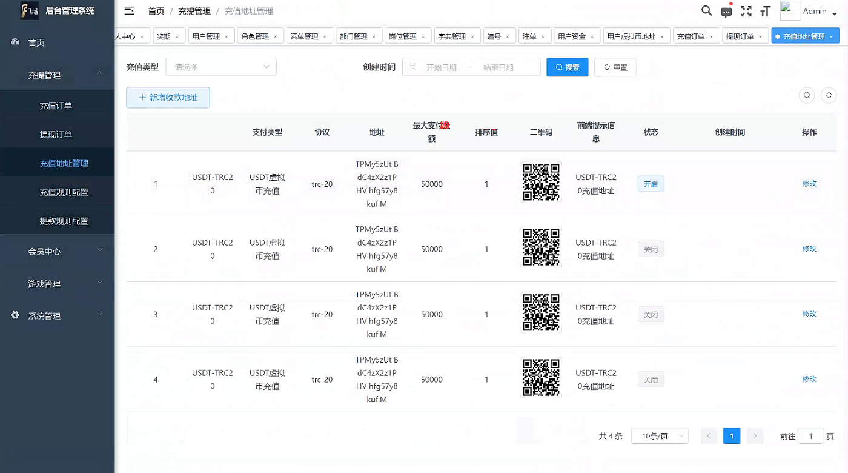848x473 pixels.
Task: Open the message notification icon
Action: coord(726,12)
